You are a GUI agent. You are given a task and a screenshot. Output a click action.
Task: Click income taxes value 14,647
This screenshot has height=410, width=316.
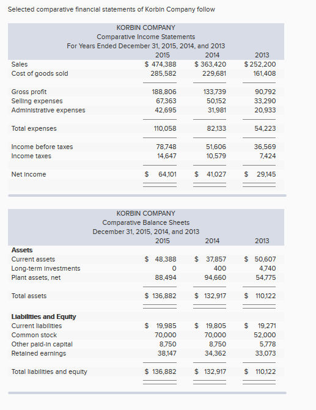click(167, 156)
